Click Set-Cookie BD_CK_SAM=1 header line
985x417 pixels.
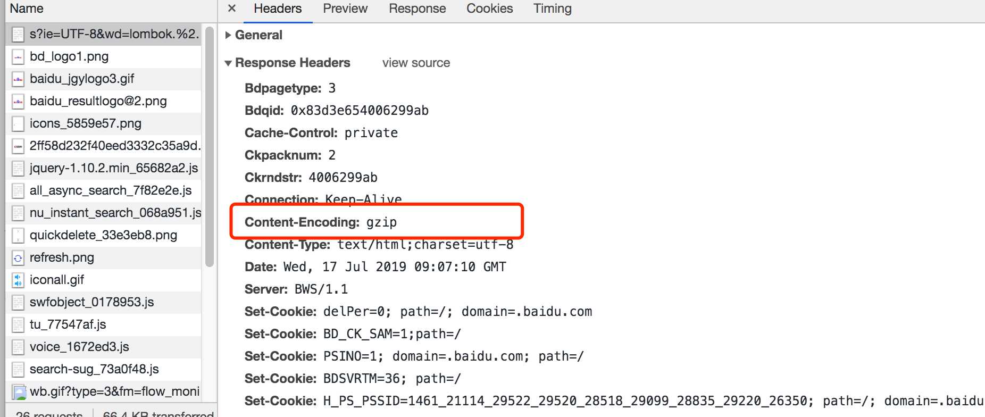coord(353,334)
